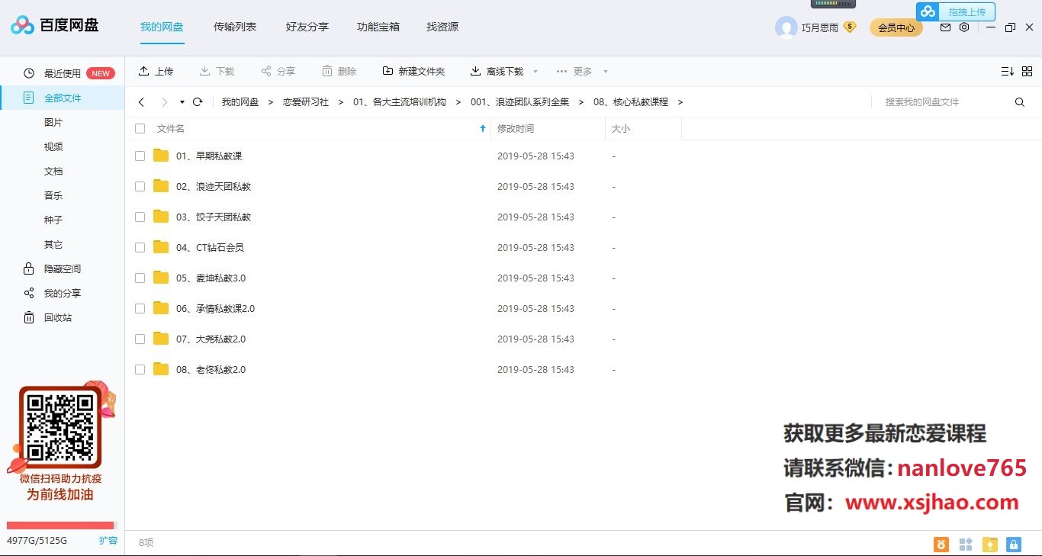
Task: Click the user avatar icon
Action: point(786,27)
